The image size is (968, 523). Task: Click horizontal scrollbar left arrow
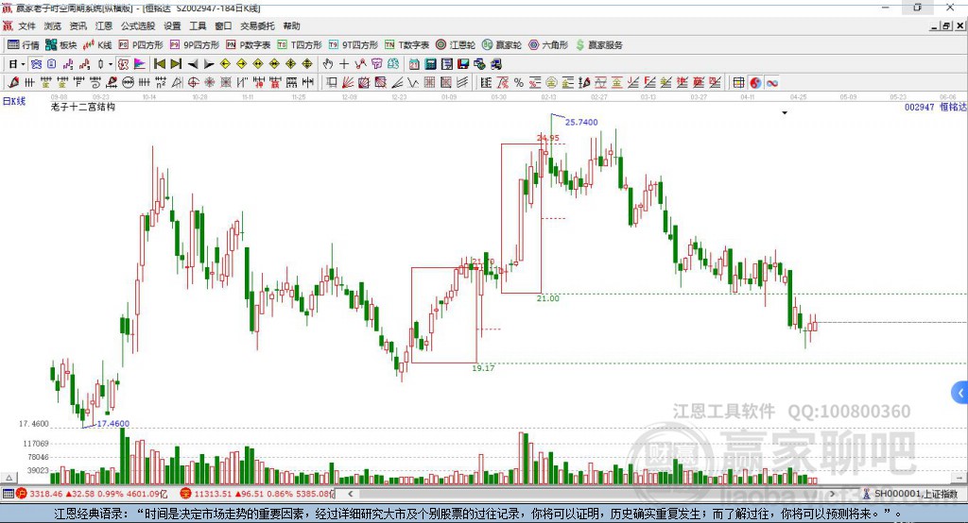click(350, 494)
